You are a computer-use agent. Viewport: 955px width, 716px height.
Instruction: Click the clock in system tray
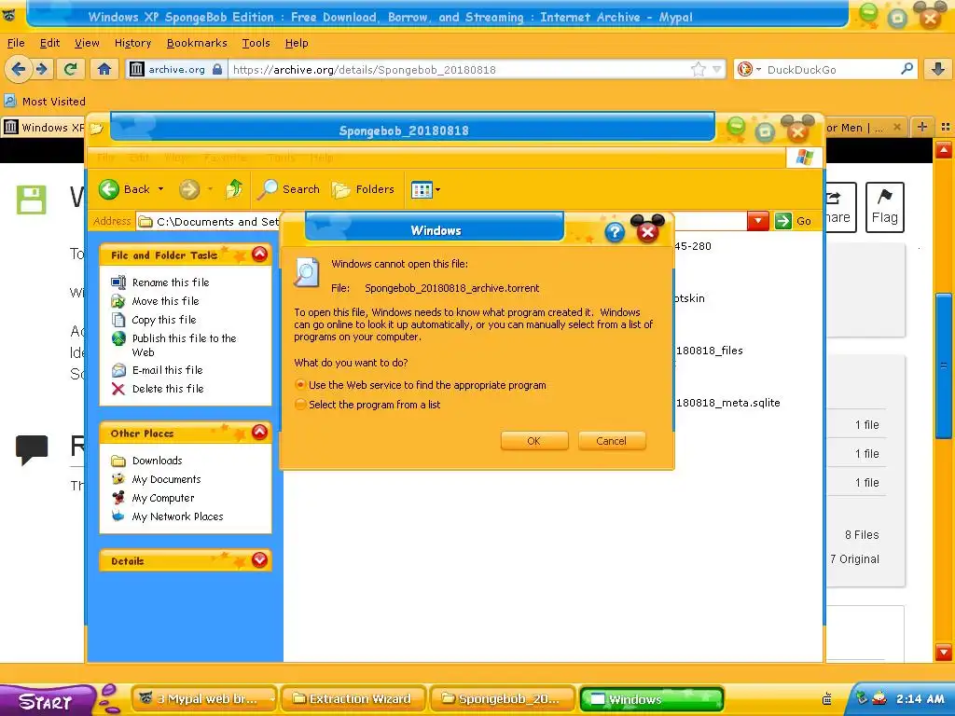point(920,698)
